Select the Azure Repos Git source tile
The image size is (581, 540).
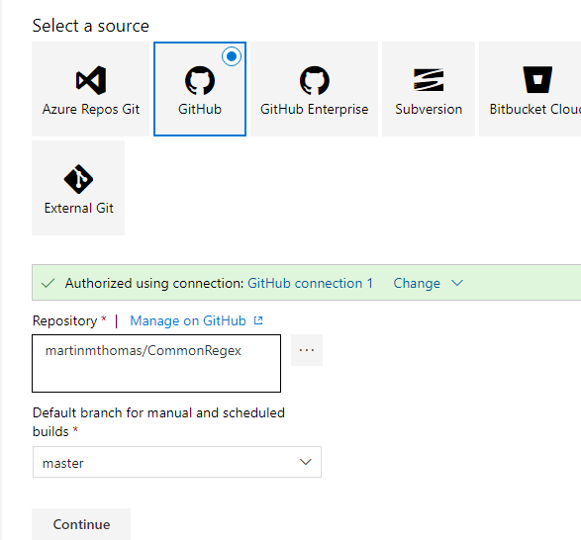click(x=90, y=89)
